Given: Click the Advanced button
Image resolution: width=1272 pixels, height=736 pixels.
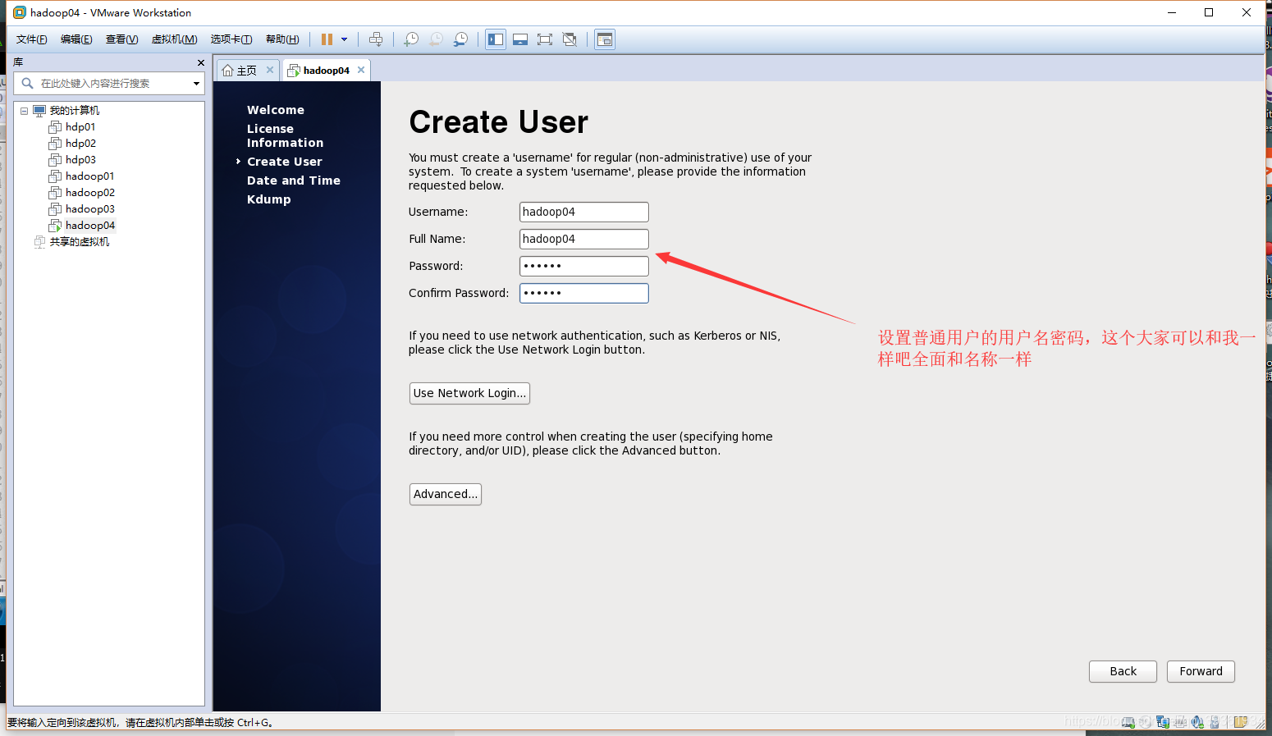Looking at the screenshot, I should (446, 494).
